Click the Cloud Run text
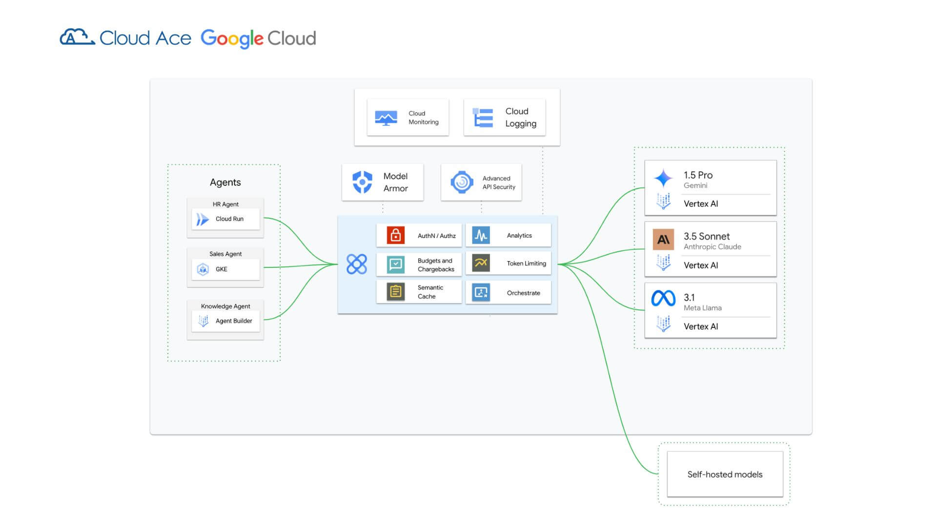 (229, 219)
